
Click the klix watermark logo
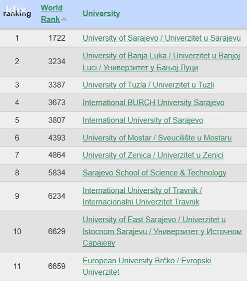tap(15, 9)
